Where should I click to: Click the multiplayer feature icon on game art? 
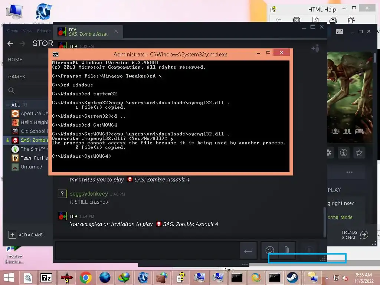(347, 131)
